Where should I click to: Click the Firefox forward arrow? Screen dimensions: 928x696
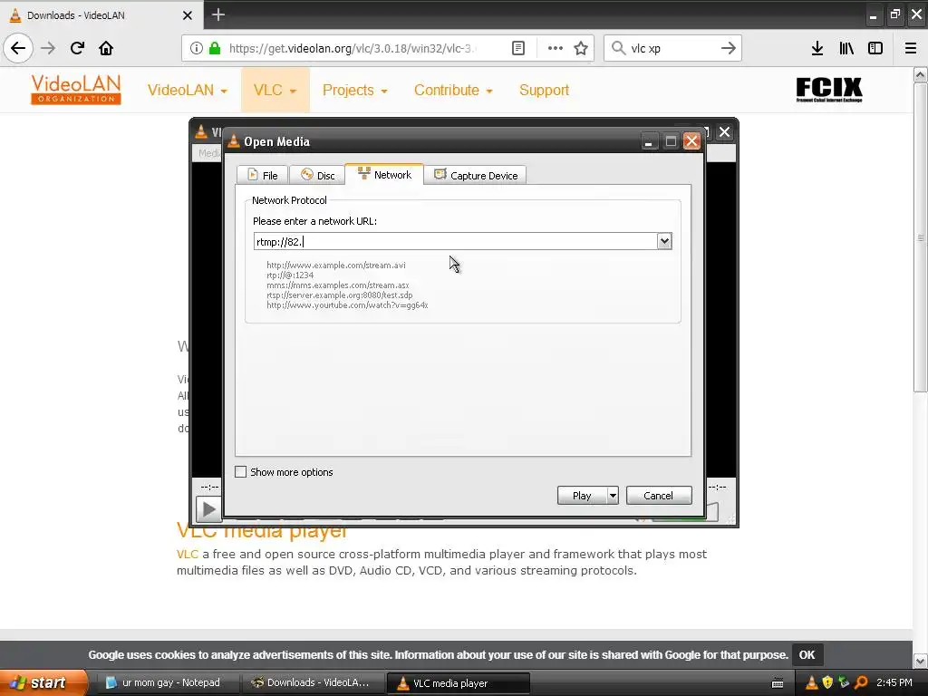(49, 48)
